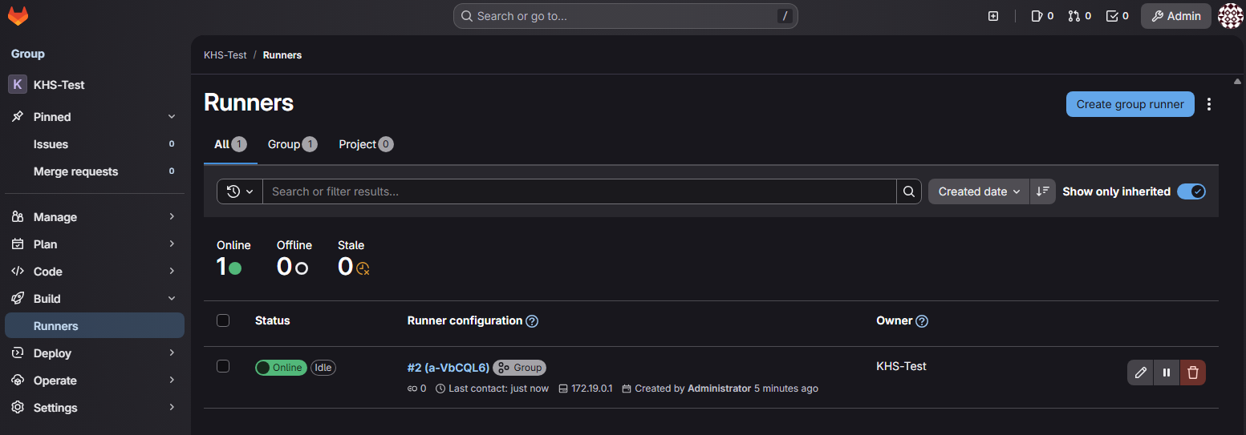This screenshot has height=435, width=1246.
Task: Open the to-do list counter icon
Action: pyautogui.click(x=1118, y=16)
